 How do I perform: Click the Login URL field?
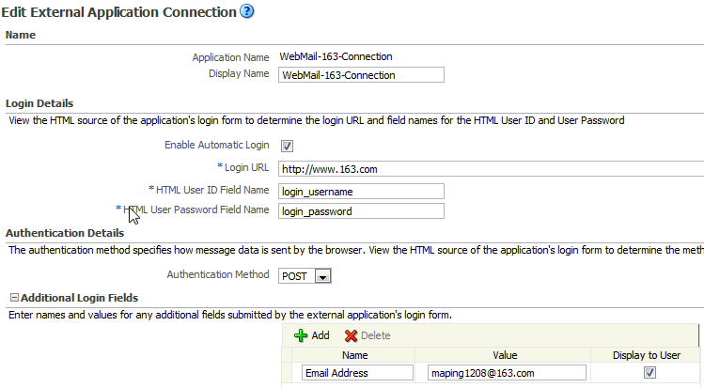pos(492,169)
